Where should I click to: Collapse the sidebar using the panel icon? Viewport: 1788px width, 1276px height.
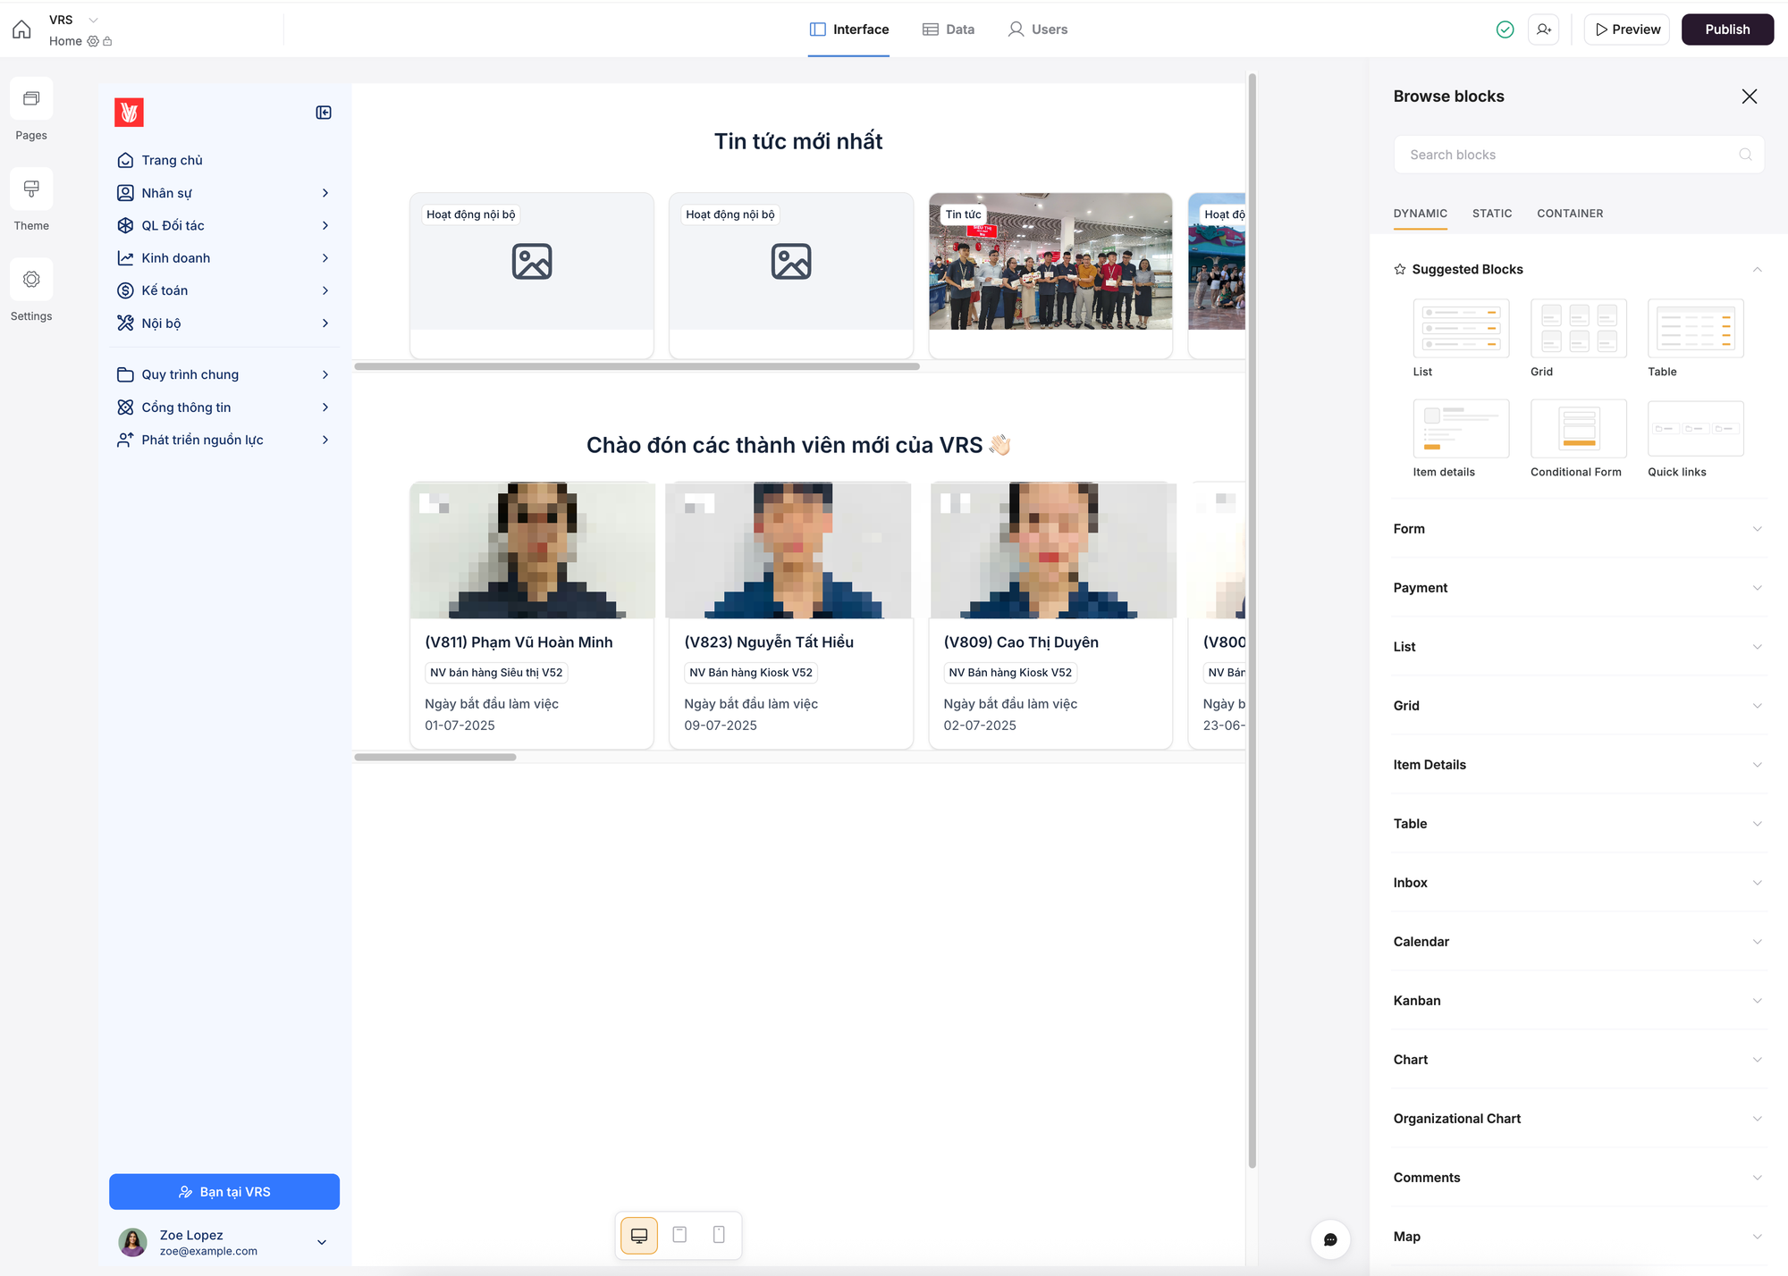[324, 113]
